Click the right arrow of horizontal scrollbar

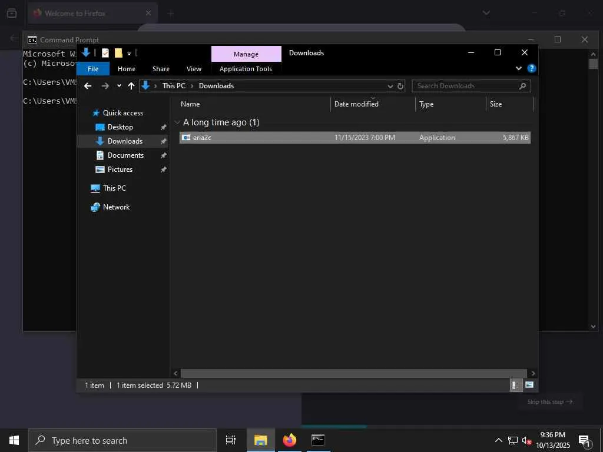(532, 373)
